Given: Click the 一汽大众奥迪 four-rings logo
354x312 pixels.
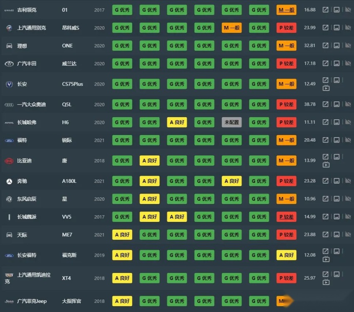Looking at the screenshot, I should click(9, 105).
